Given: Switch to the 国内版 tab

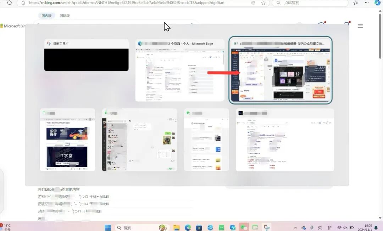Looking at the screenshot, I should tap(46, 16).
